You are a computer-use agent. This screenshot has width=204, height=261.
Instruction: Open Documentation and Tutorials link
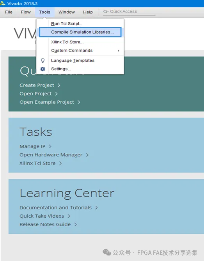click(x=55, y=208)
